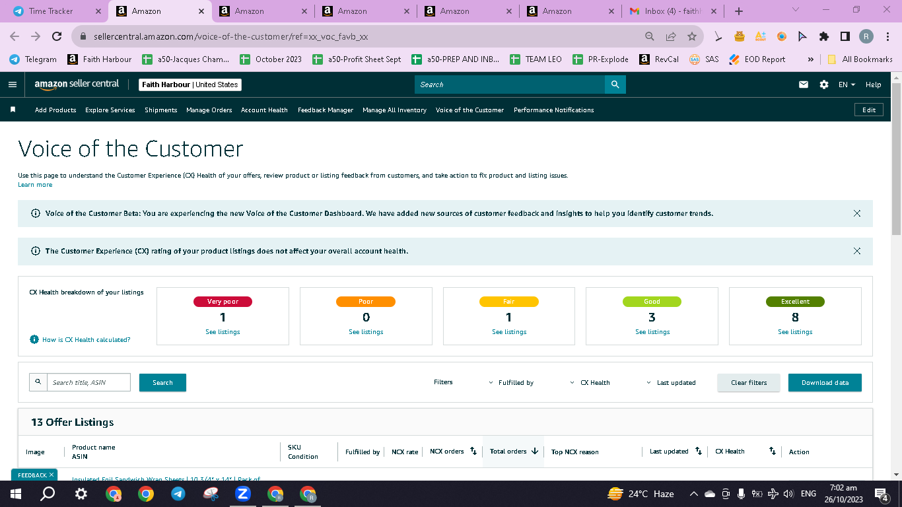Go back using the browser back arrow

(x=15, y=37)
